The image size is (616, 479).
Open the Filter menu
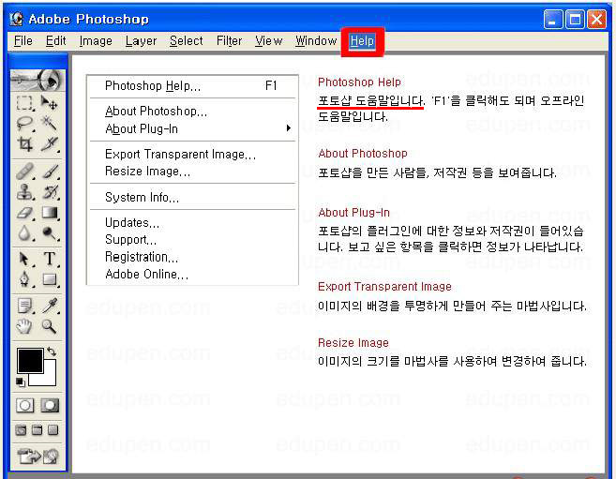(229, 41)
